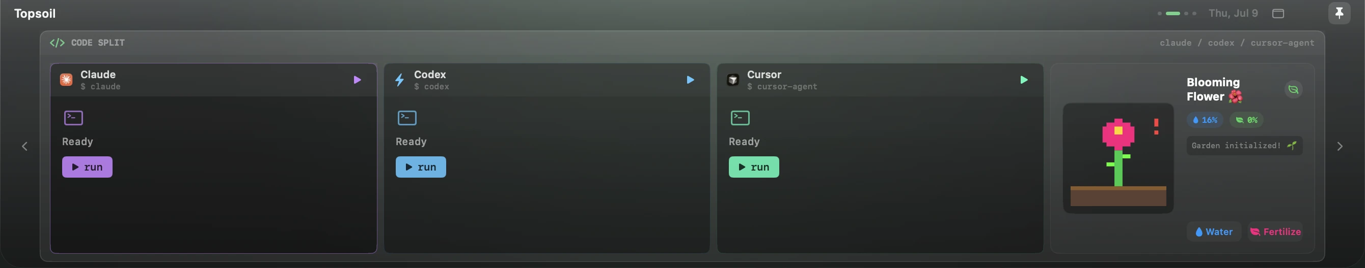Viewport: 1365px width, 268px height.
Task: Click the code brackets icon beside CODE SPLIT
Action: [57, 43]
